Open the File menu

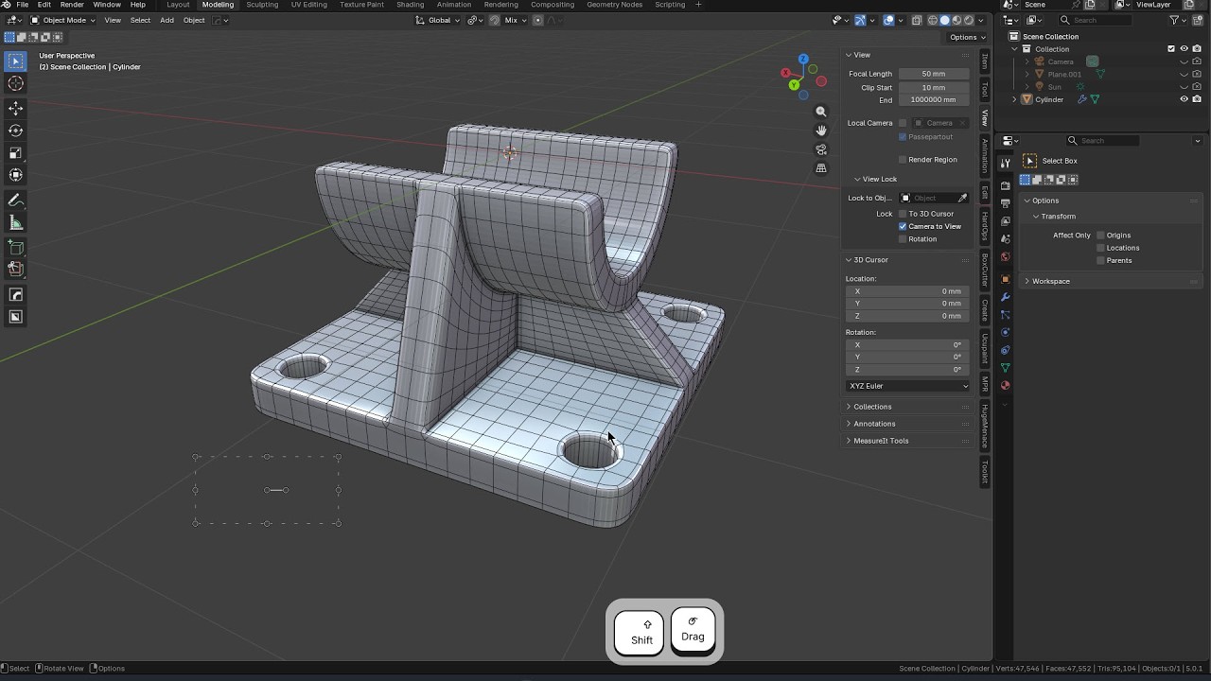coord(22,5)
